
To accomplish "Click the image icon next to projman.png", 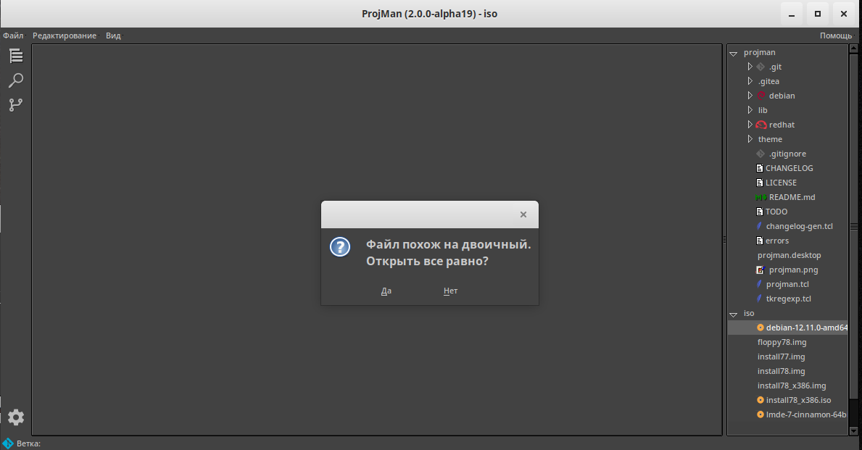I will click(x=760, y=269).
